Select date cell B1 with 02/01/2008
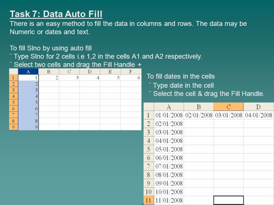The height and width of the screenshot is (205, 274). click(x=199, y=115)
